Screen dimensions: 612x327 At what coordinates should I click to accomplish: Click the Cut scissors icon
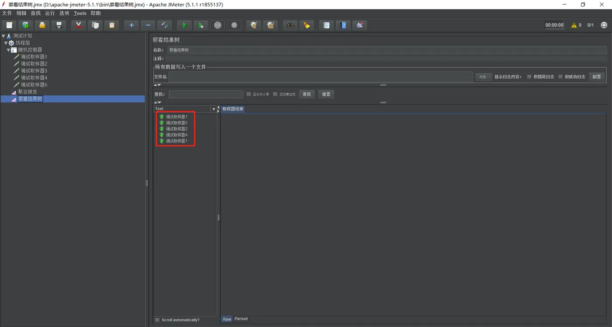coord(78,25)
